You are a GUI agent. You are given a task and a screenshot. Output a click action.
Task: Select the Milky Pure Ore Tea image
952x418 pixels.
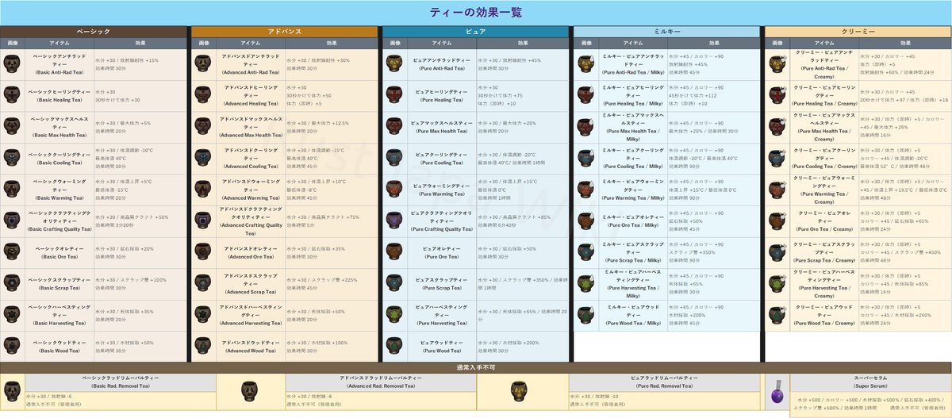[x=585, y=220]
